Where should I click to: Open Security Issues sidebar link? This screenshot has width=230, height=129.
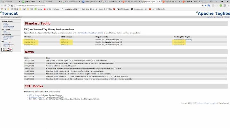pos(8,36)
